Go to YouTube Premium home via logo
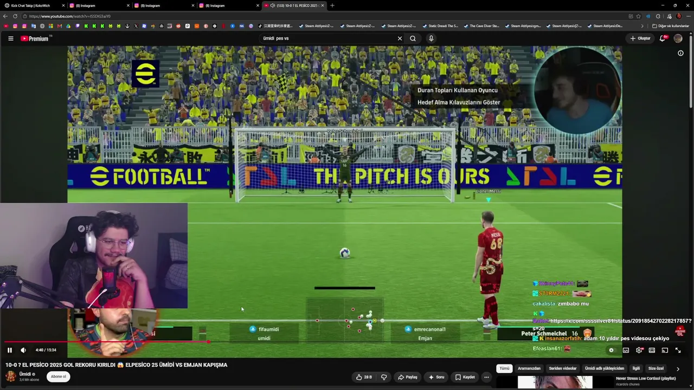The width and height of the screenshot is (694, 390). [x=35, y=38]
